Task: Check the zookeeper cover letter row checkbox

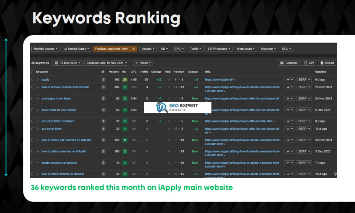Action: 33,99
